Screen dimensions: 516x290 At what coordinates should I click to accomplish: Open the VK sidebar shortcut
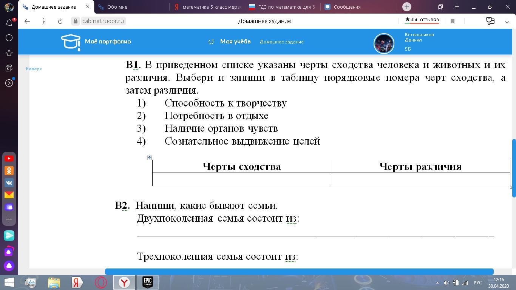click(9, 183)
